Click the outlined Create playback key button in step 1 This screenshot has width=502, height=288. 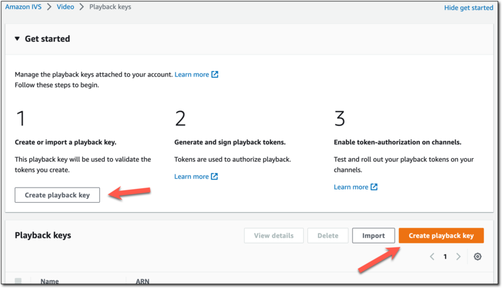pyautogui.click(x=57, y=195)
